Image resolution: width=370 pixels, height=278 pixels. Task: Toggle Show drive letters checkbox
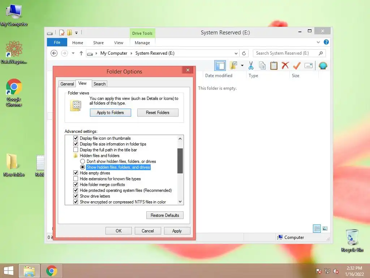(x=76, y=196)
